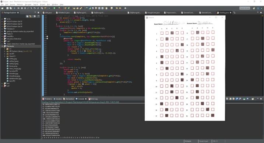264x143 pixels.
Task: Minimize the Package Explorer panel
Action: coord(35,13)
